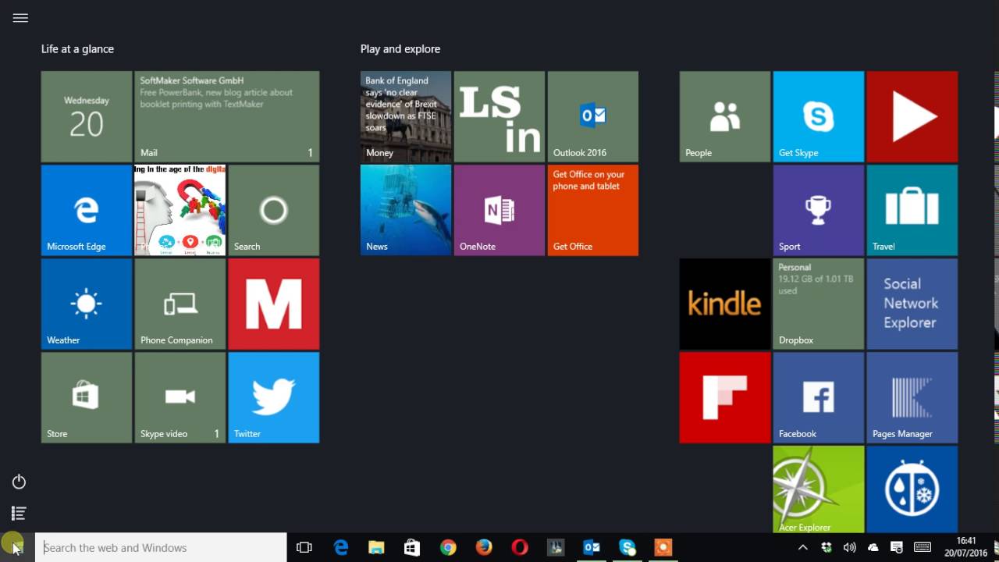Open the volume control in system tray
The width and height of the screenshot is (999, 562).
click(x=850, y=547)
